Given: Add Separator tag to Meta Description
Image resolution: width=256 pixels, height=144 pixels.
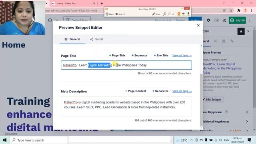Looking at the screenshot, I should tap(160, 91).
